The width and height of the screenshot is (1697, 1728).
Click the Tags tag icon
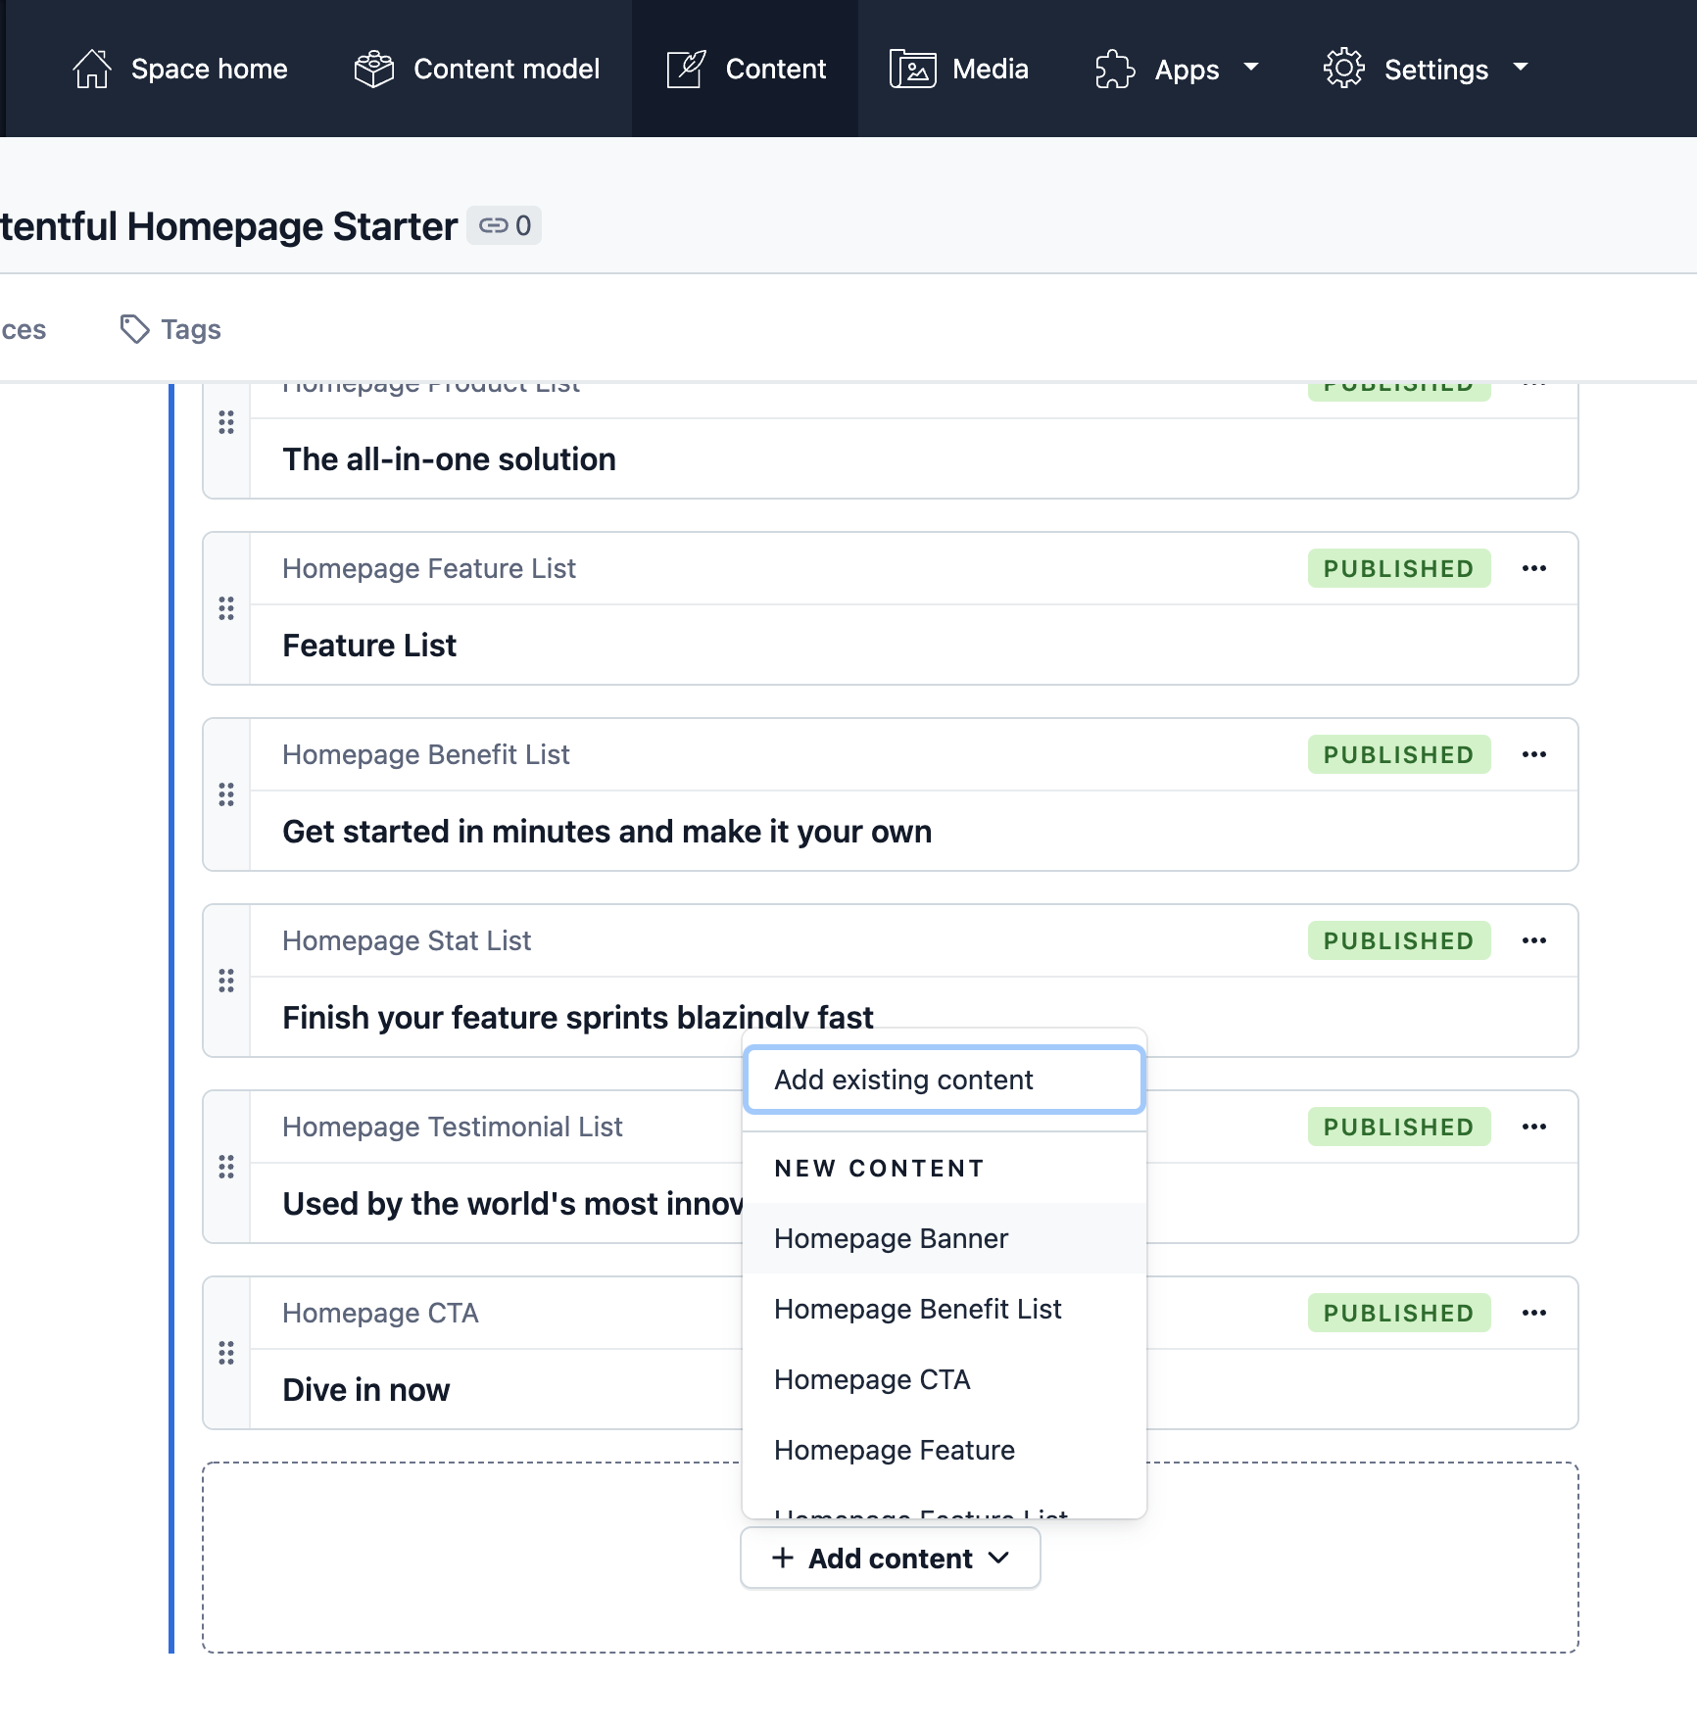click(134, 329)
